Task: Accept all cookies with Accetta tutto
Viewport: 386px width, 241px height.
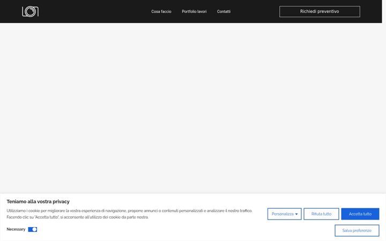Action: [x=360, y=214]
